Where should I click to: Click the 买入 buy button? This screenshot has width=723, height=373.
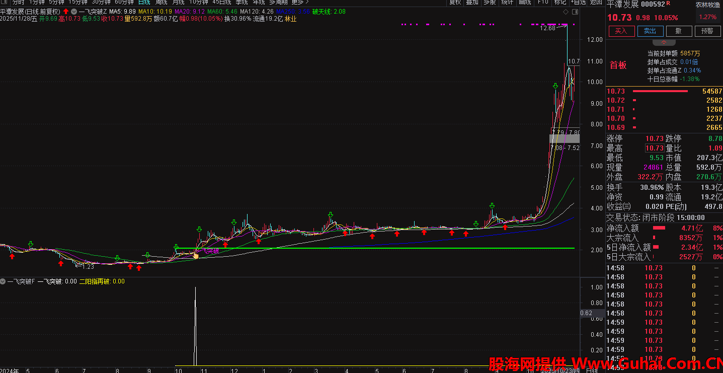(621, 31)
